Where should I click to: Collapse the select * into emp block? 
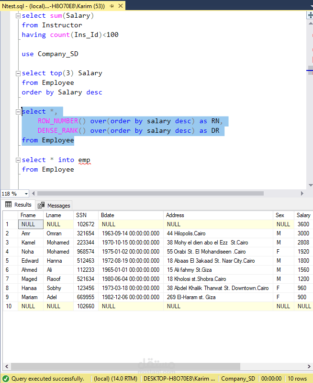point(18,160)
